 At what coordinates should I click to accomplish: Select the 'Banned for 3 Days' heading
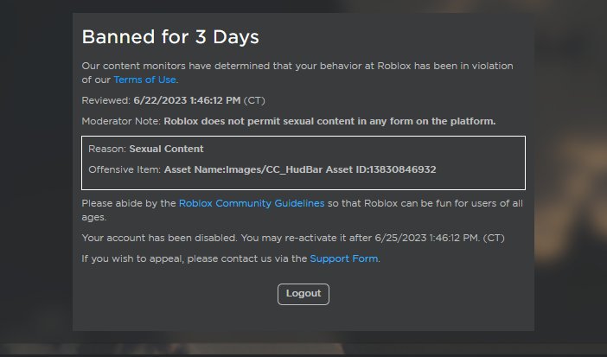tap(170, 37)
